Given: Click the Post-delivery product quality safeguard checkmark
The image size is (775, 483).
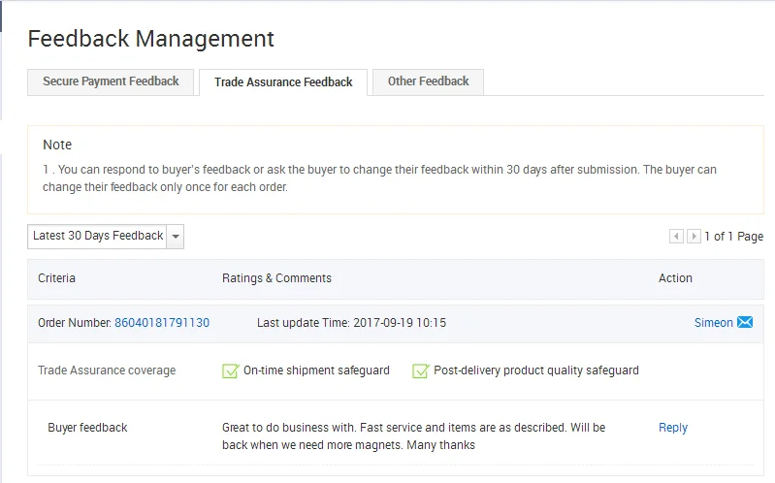Looking at the screenshot, I should [421, 370].
